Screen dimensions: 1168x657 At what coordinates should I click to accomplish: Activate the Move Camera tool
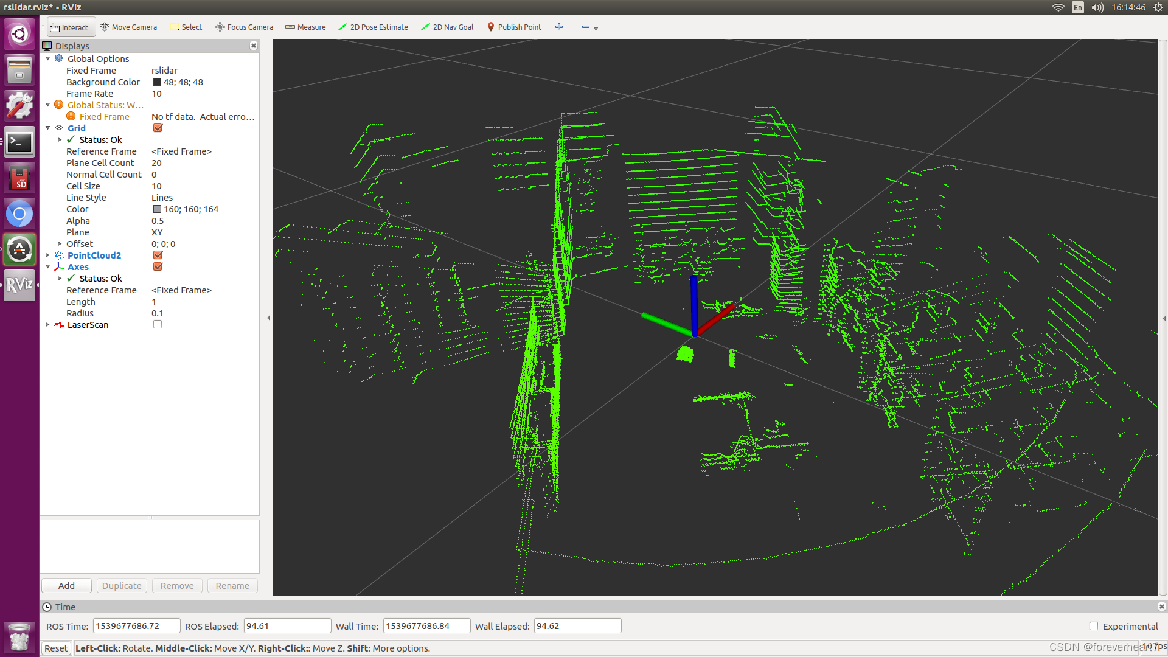[x=128, y=27]
